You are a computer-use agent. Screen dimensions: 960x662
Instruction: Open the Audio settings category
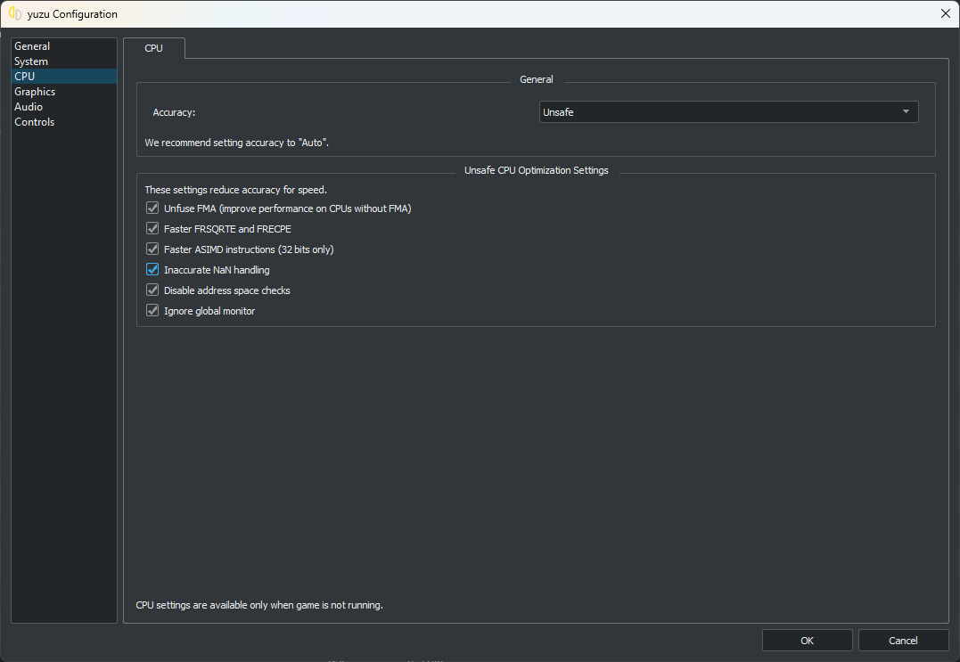[x=29, y=107]
